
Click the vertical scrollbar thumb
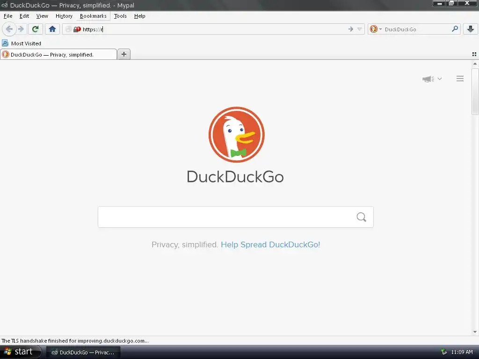tap(475, 92)
